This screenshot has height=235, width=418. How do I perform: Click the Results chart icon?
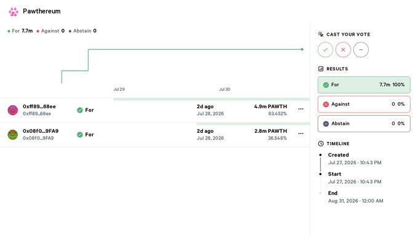(x=321, y=69)
